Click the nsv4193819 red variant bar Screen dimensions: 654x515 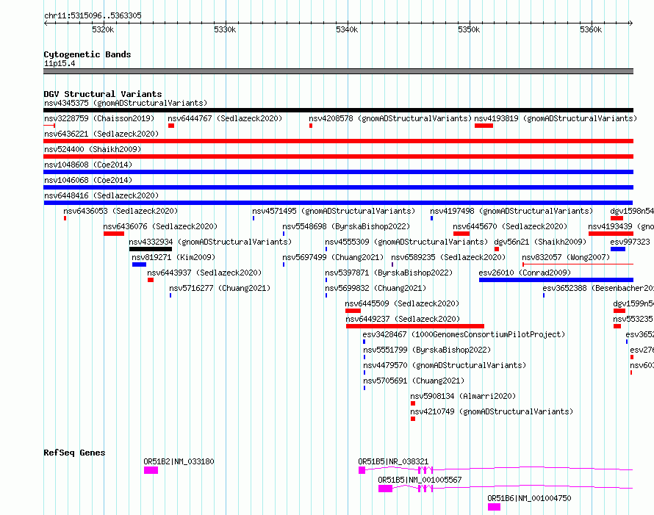coord(484,126)
